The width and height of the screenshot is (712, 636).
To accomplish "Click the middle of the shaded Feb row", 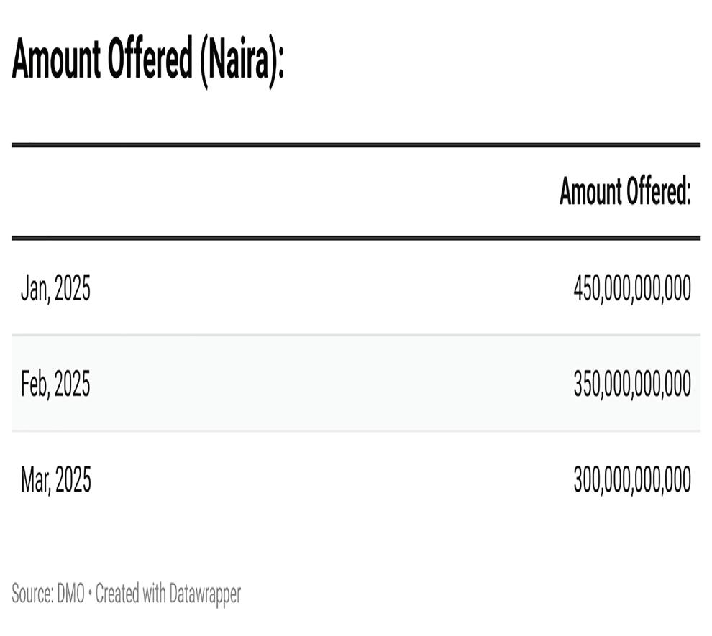I will pyautogui.click(x=356, y=384).
